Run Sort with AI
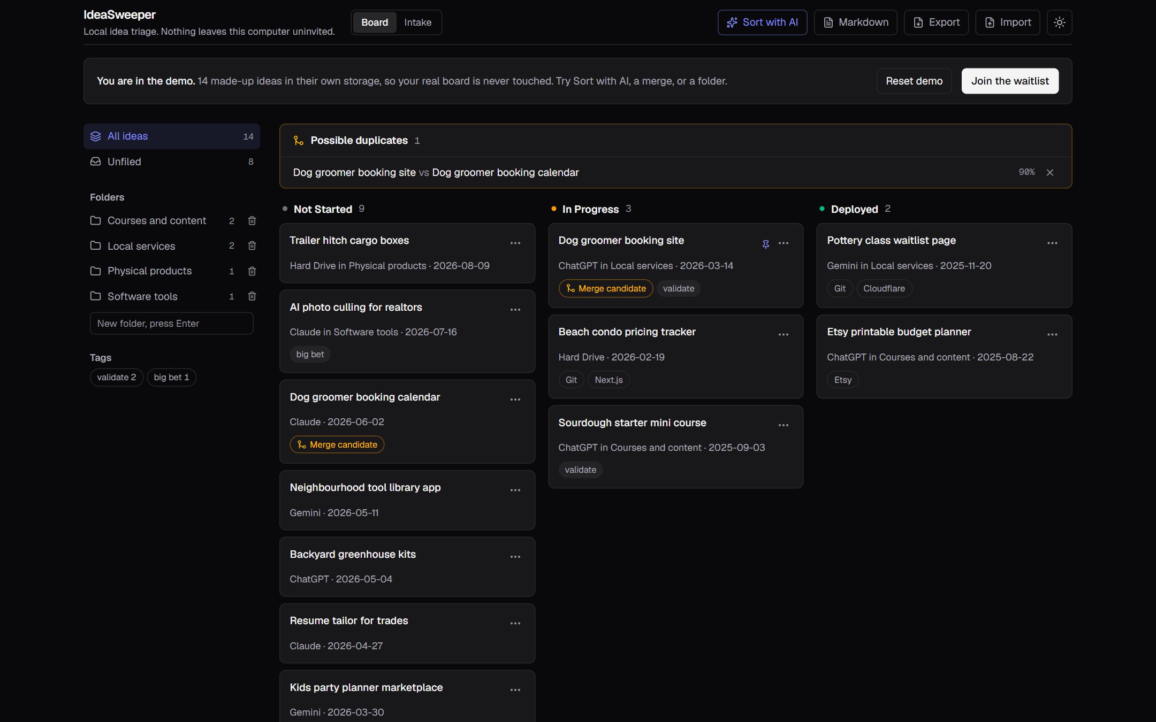This screenshot has width=1156, height=722. click(762, 22)
